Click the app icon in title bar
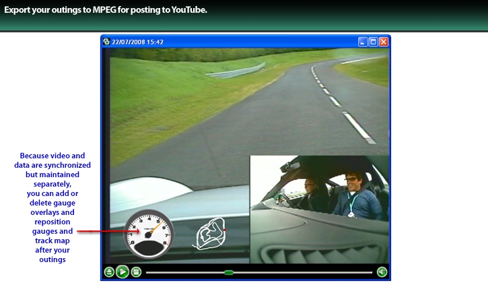This screenshot has height=285, width=488. coord(106,42)
